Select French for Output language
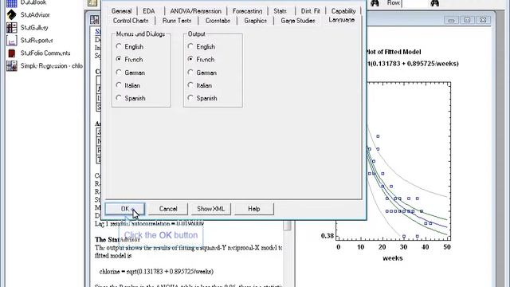The image size is (510, 287). tap(190, 59)
